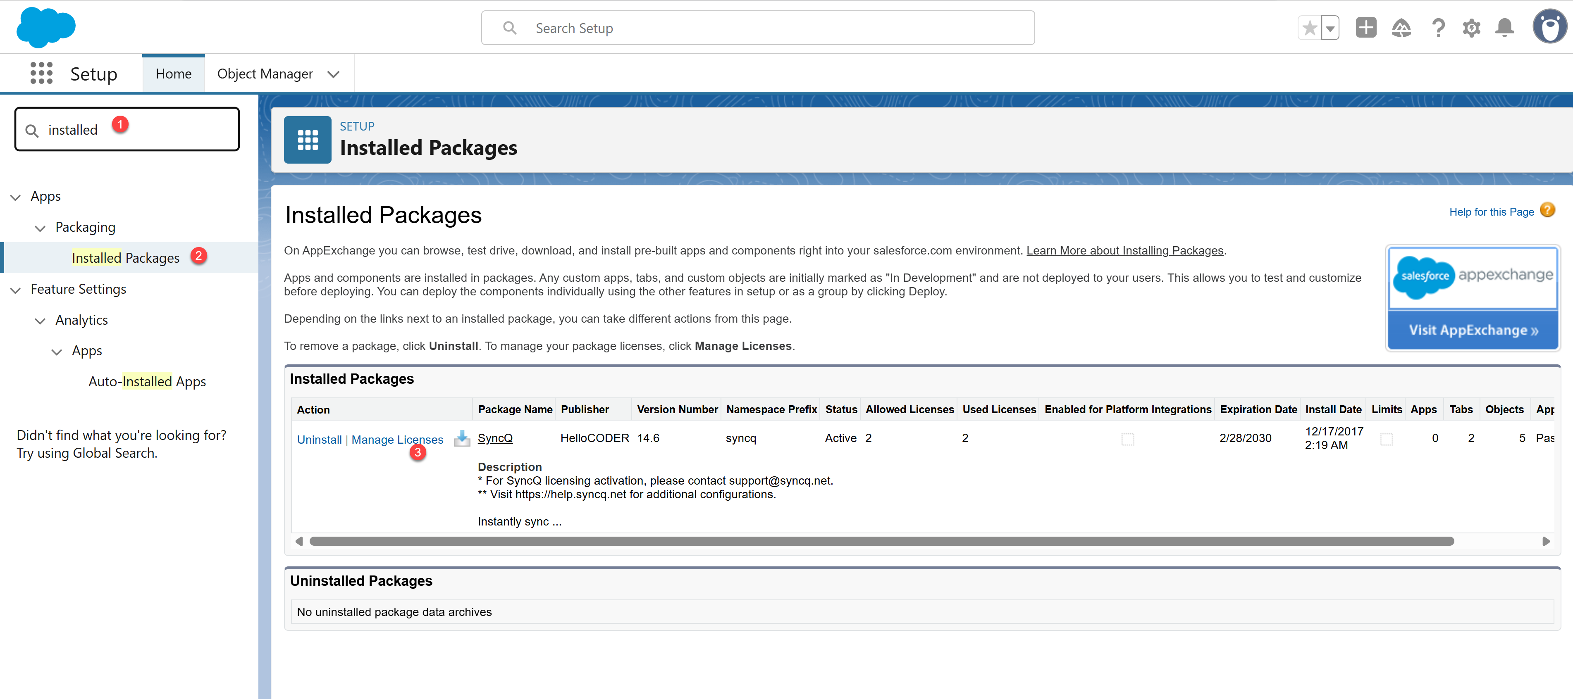Click the Tabs column header
Screen dimensions: 1573x699
pyautogui.click(x=1461, y=409)
